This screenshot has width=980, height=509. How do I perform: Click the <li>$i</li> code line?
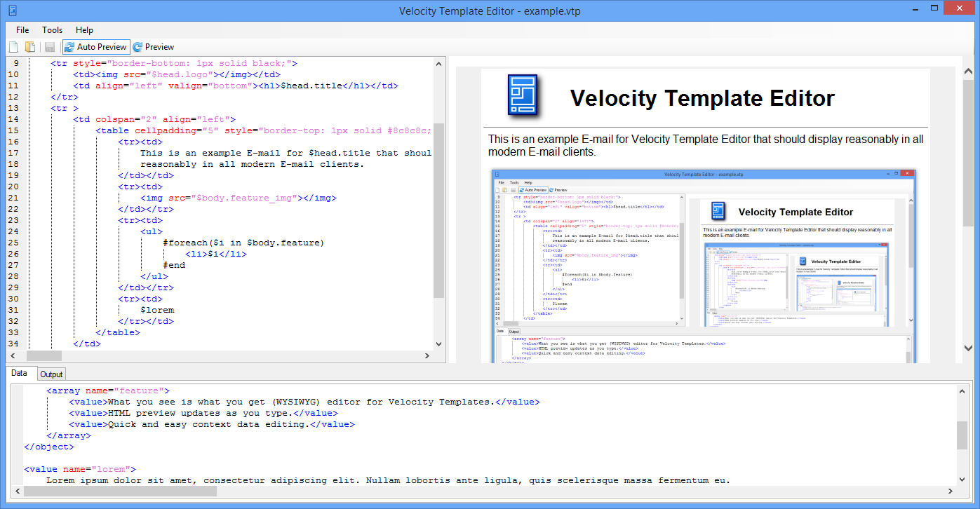[216, 254]
